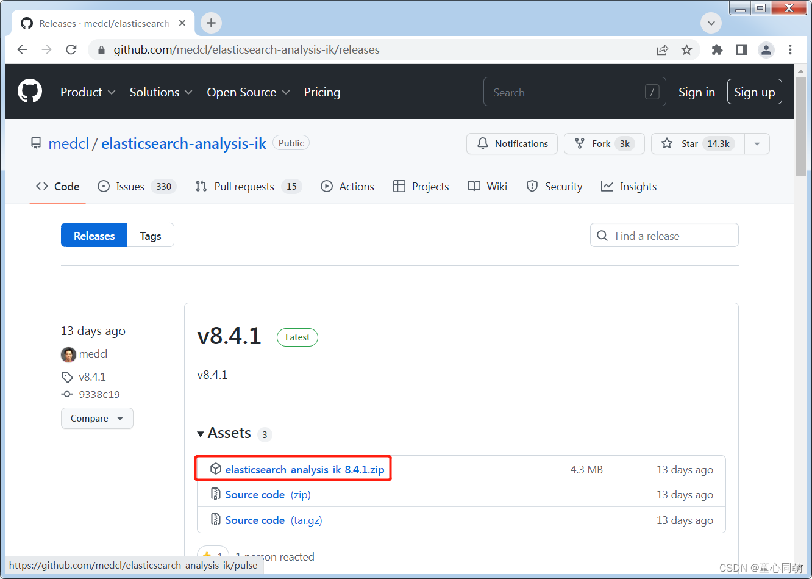Click the commit 9338c19 link

[99, 394]
